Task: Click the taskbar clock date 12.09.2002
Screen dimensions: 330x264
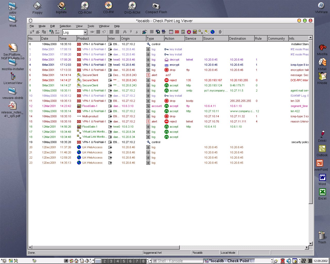Action: [321, 261]
